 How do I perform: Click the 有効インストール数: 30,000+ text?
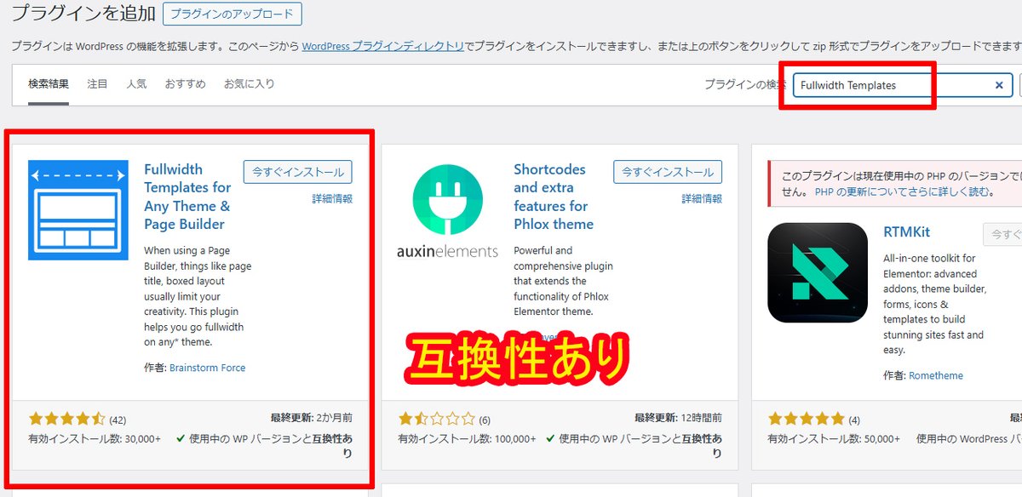(x=95, y=439)
